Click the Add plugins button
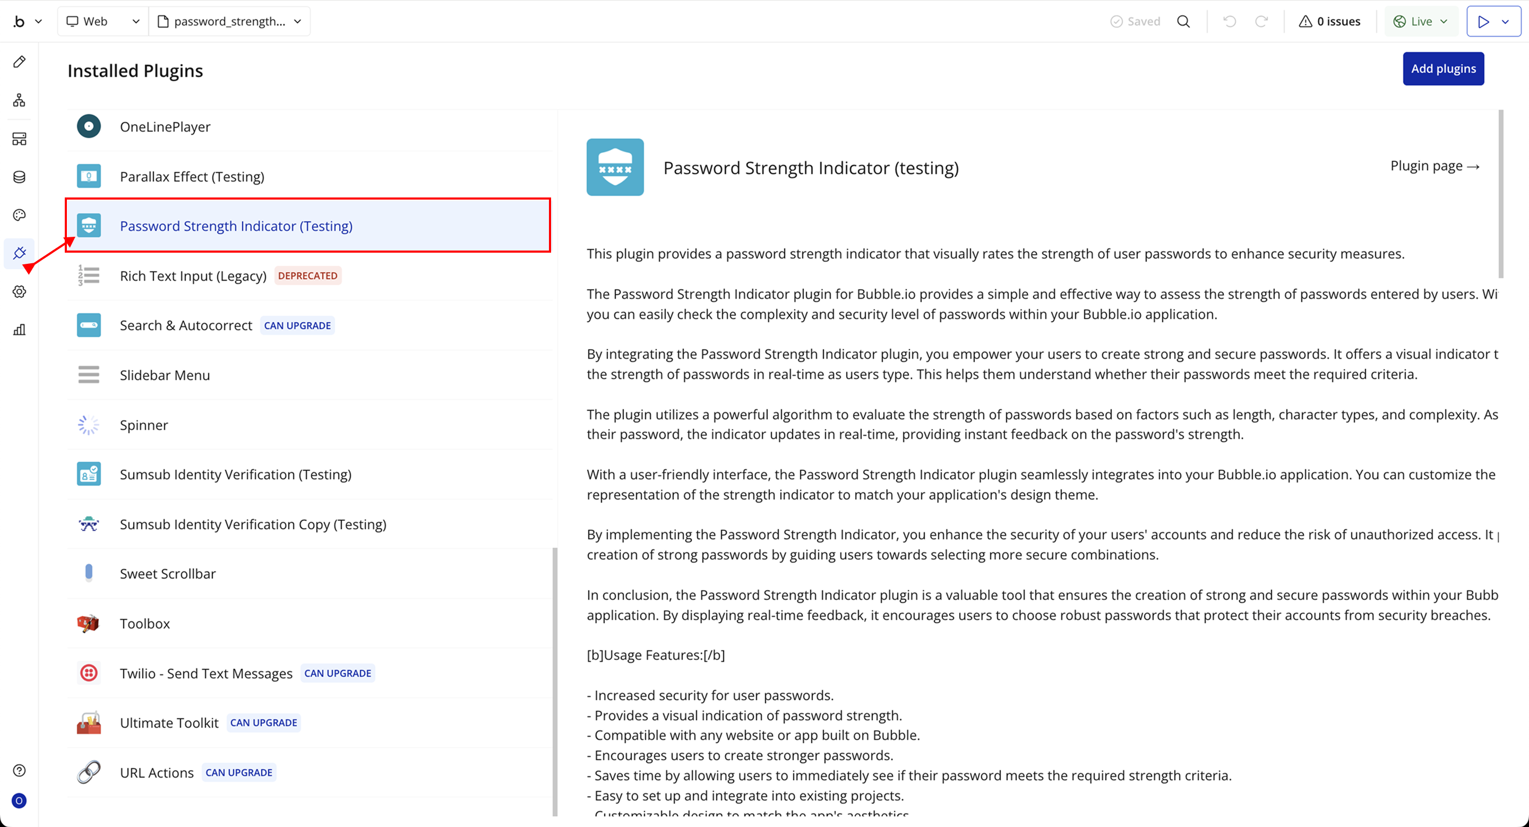Image resolution: width=1529 pixels, height=827 pixels. [x=1443, y=69]
